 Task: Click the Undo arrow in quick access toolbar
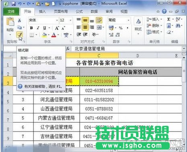pos(20,4)
